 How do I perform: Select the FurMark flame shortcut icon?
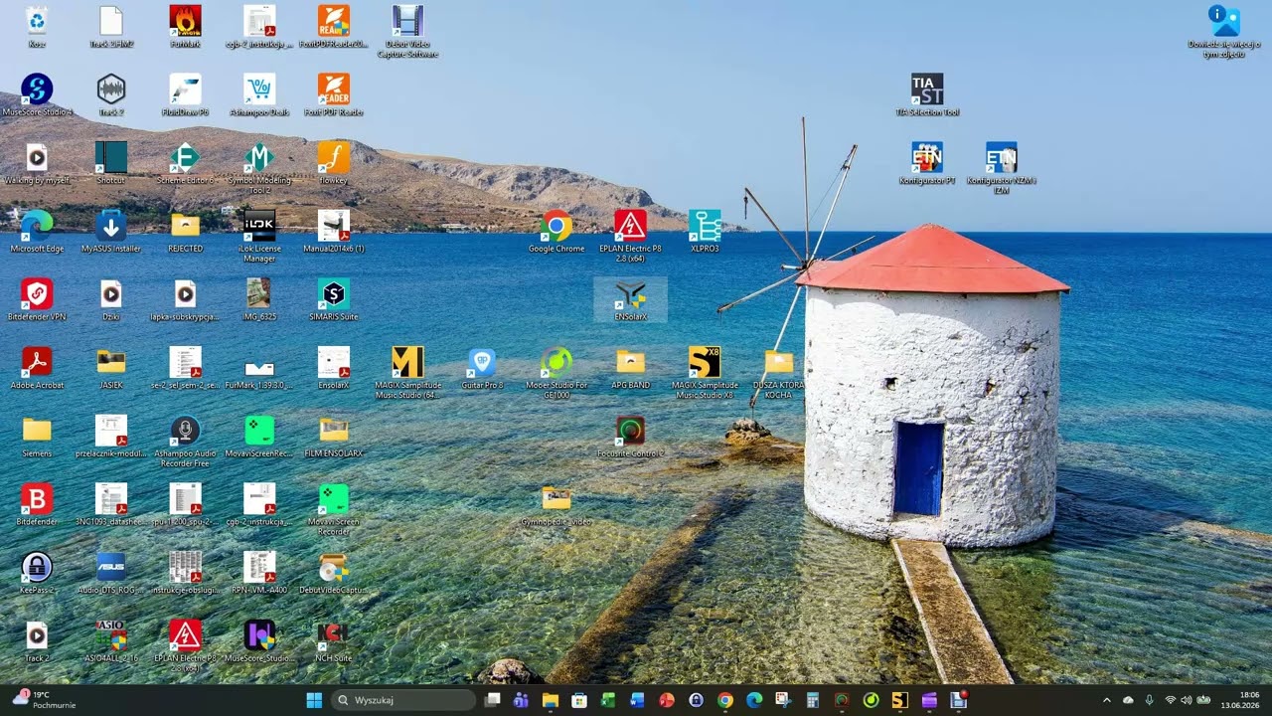[185, 27]
